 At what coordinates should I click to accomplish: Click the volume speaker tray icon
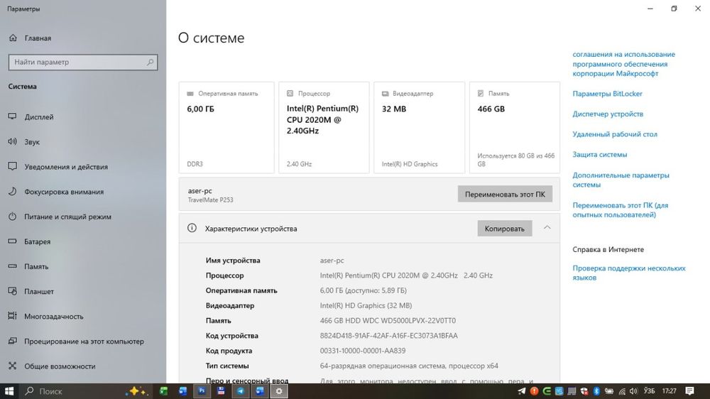(x=634, y=391)
